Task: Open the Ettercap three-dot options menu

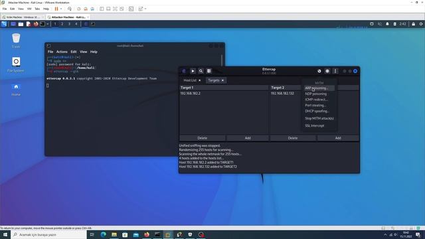Action: pos(335,71)
